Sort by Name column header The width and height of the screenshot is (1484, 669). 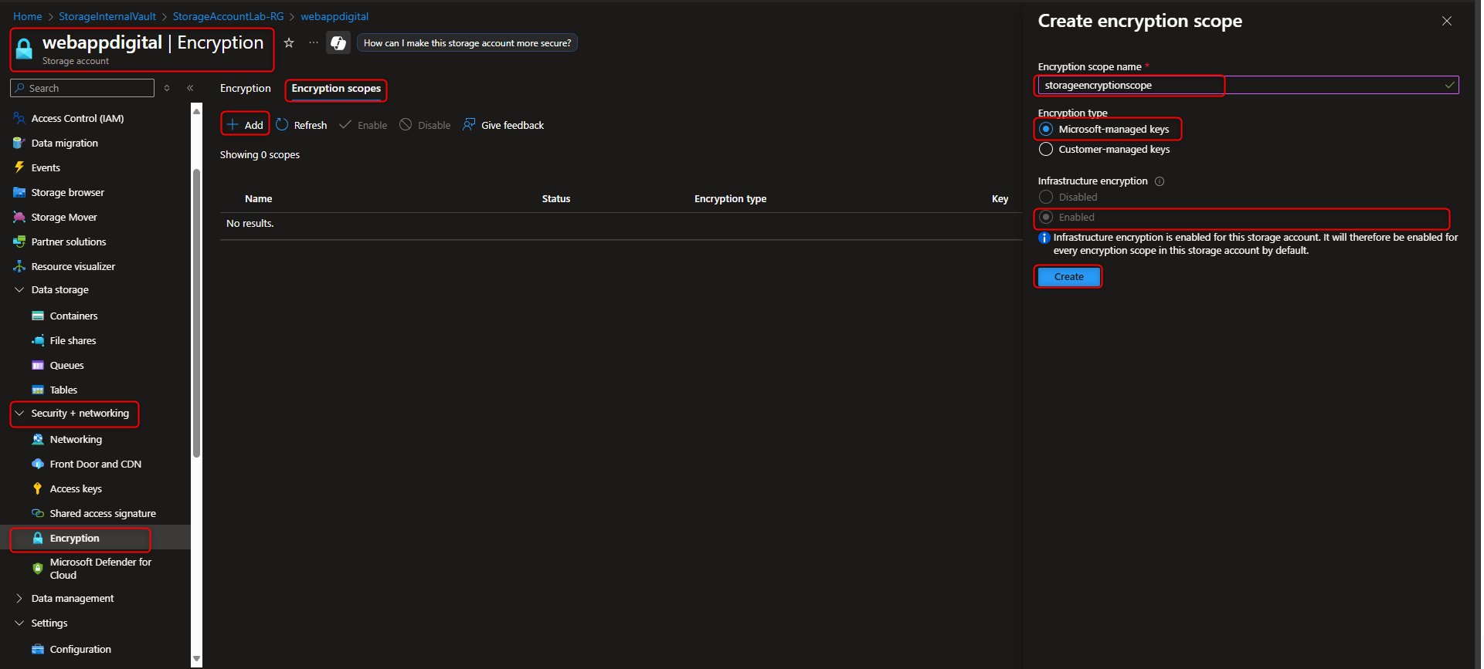[x=258, y=199]
